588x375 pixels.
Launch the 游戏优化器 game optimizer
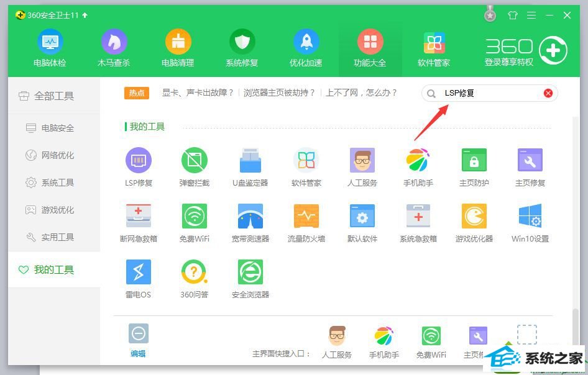(x=474, y=216)
